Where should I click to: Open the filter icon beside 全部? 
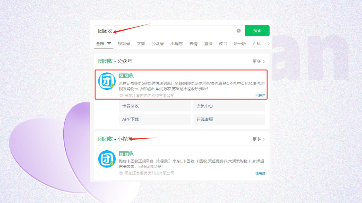point(109,44)
